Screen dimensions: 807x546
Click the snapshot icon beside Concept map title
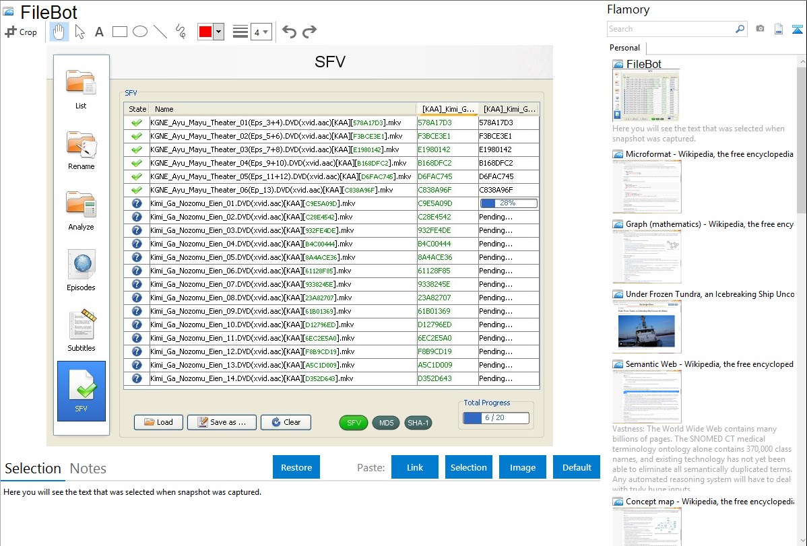click(618, 502)
